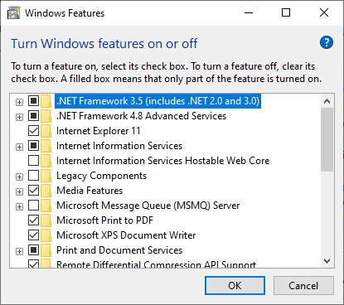The height and width of the screenshot is (305, 344).
Task: Toggle .NET Framework 4.8 Advanced Services checkbox
Action: pyautogui.click(x=33, y=116)
